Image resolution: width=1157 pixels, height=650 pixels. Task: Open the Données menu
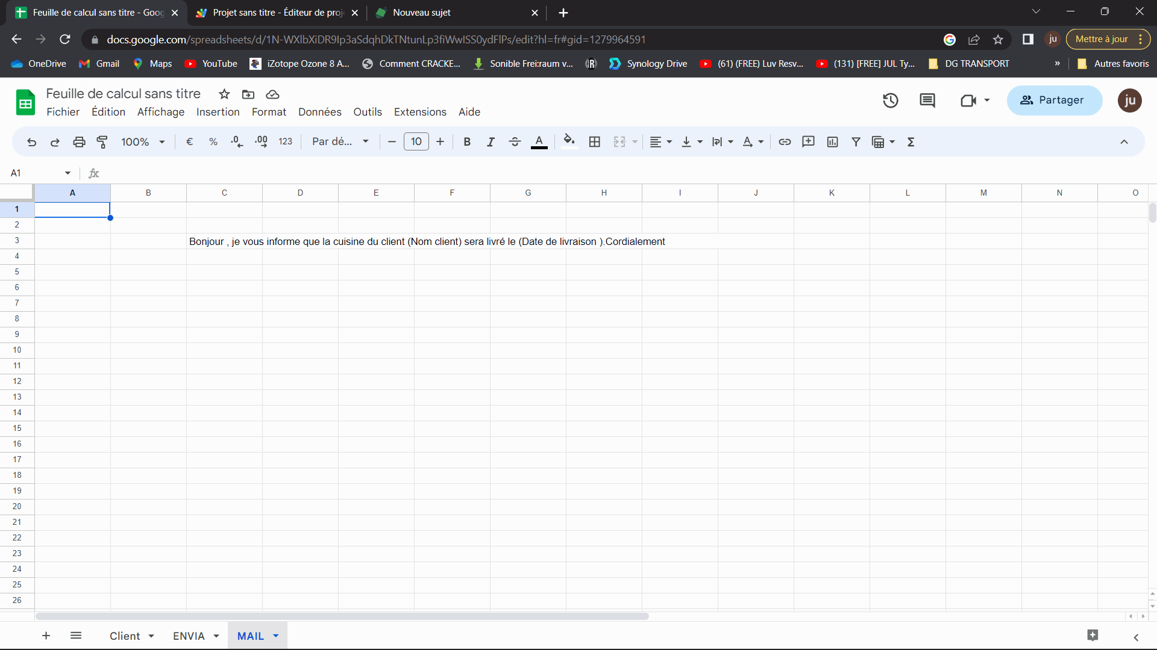pyautogui.click(x=319, y=112)
